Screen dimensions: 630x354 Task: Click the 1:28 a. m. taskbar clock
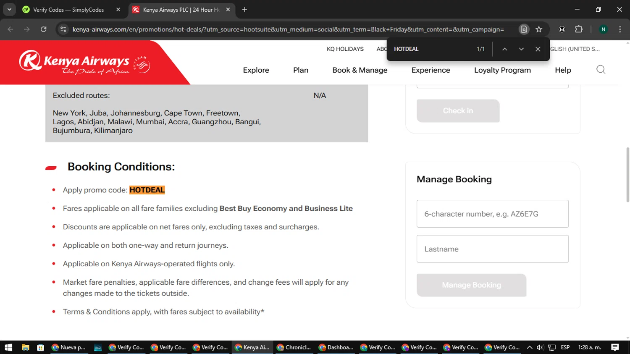(590, 347)
